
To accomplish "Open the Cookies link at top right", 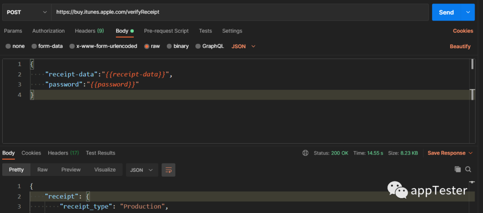I will (x=463, y=31).
